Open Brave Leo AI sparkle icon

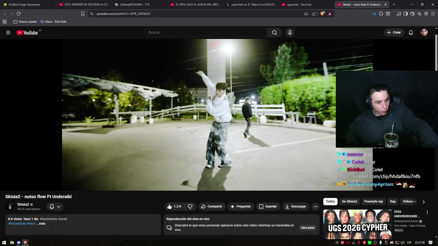(419, 14)
